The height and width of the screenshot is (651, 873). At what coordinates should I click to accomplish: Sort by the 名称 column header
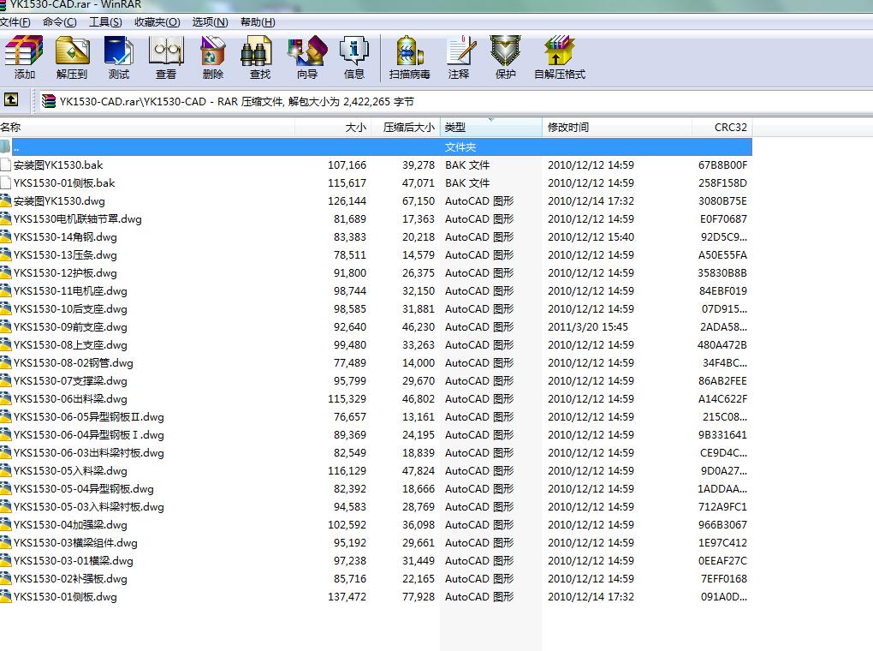(x=147, y=127)
